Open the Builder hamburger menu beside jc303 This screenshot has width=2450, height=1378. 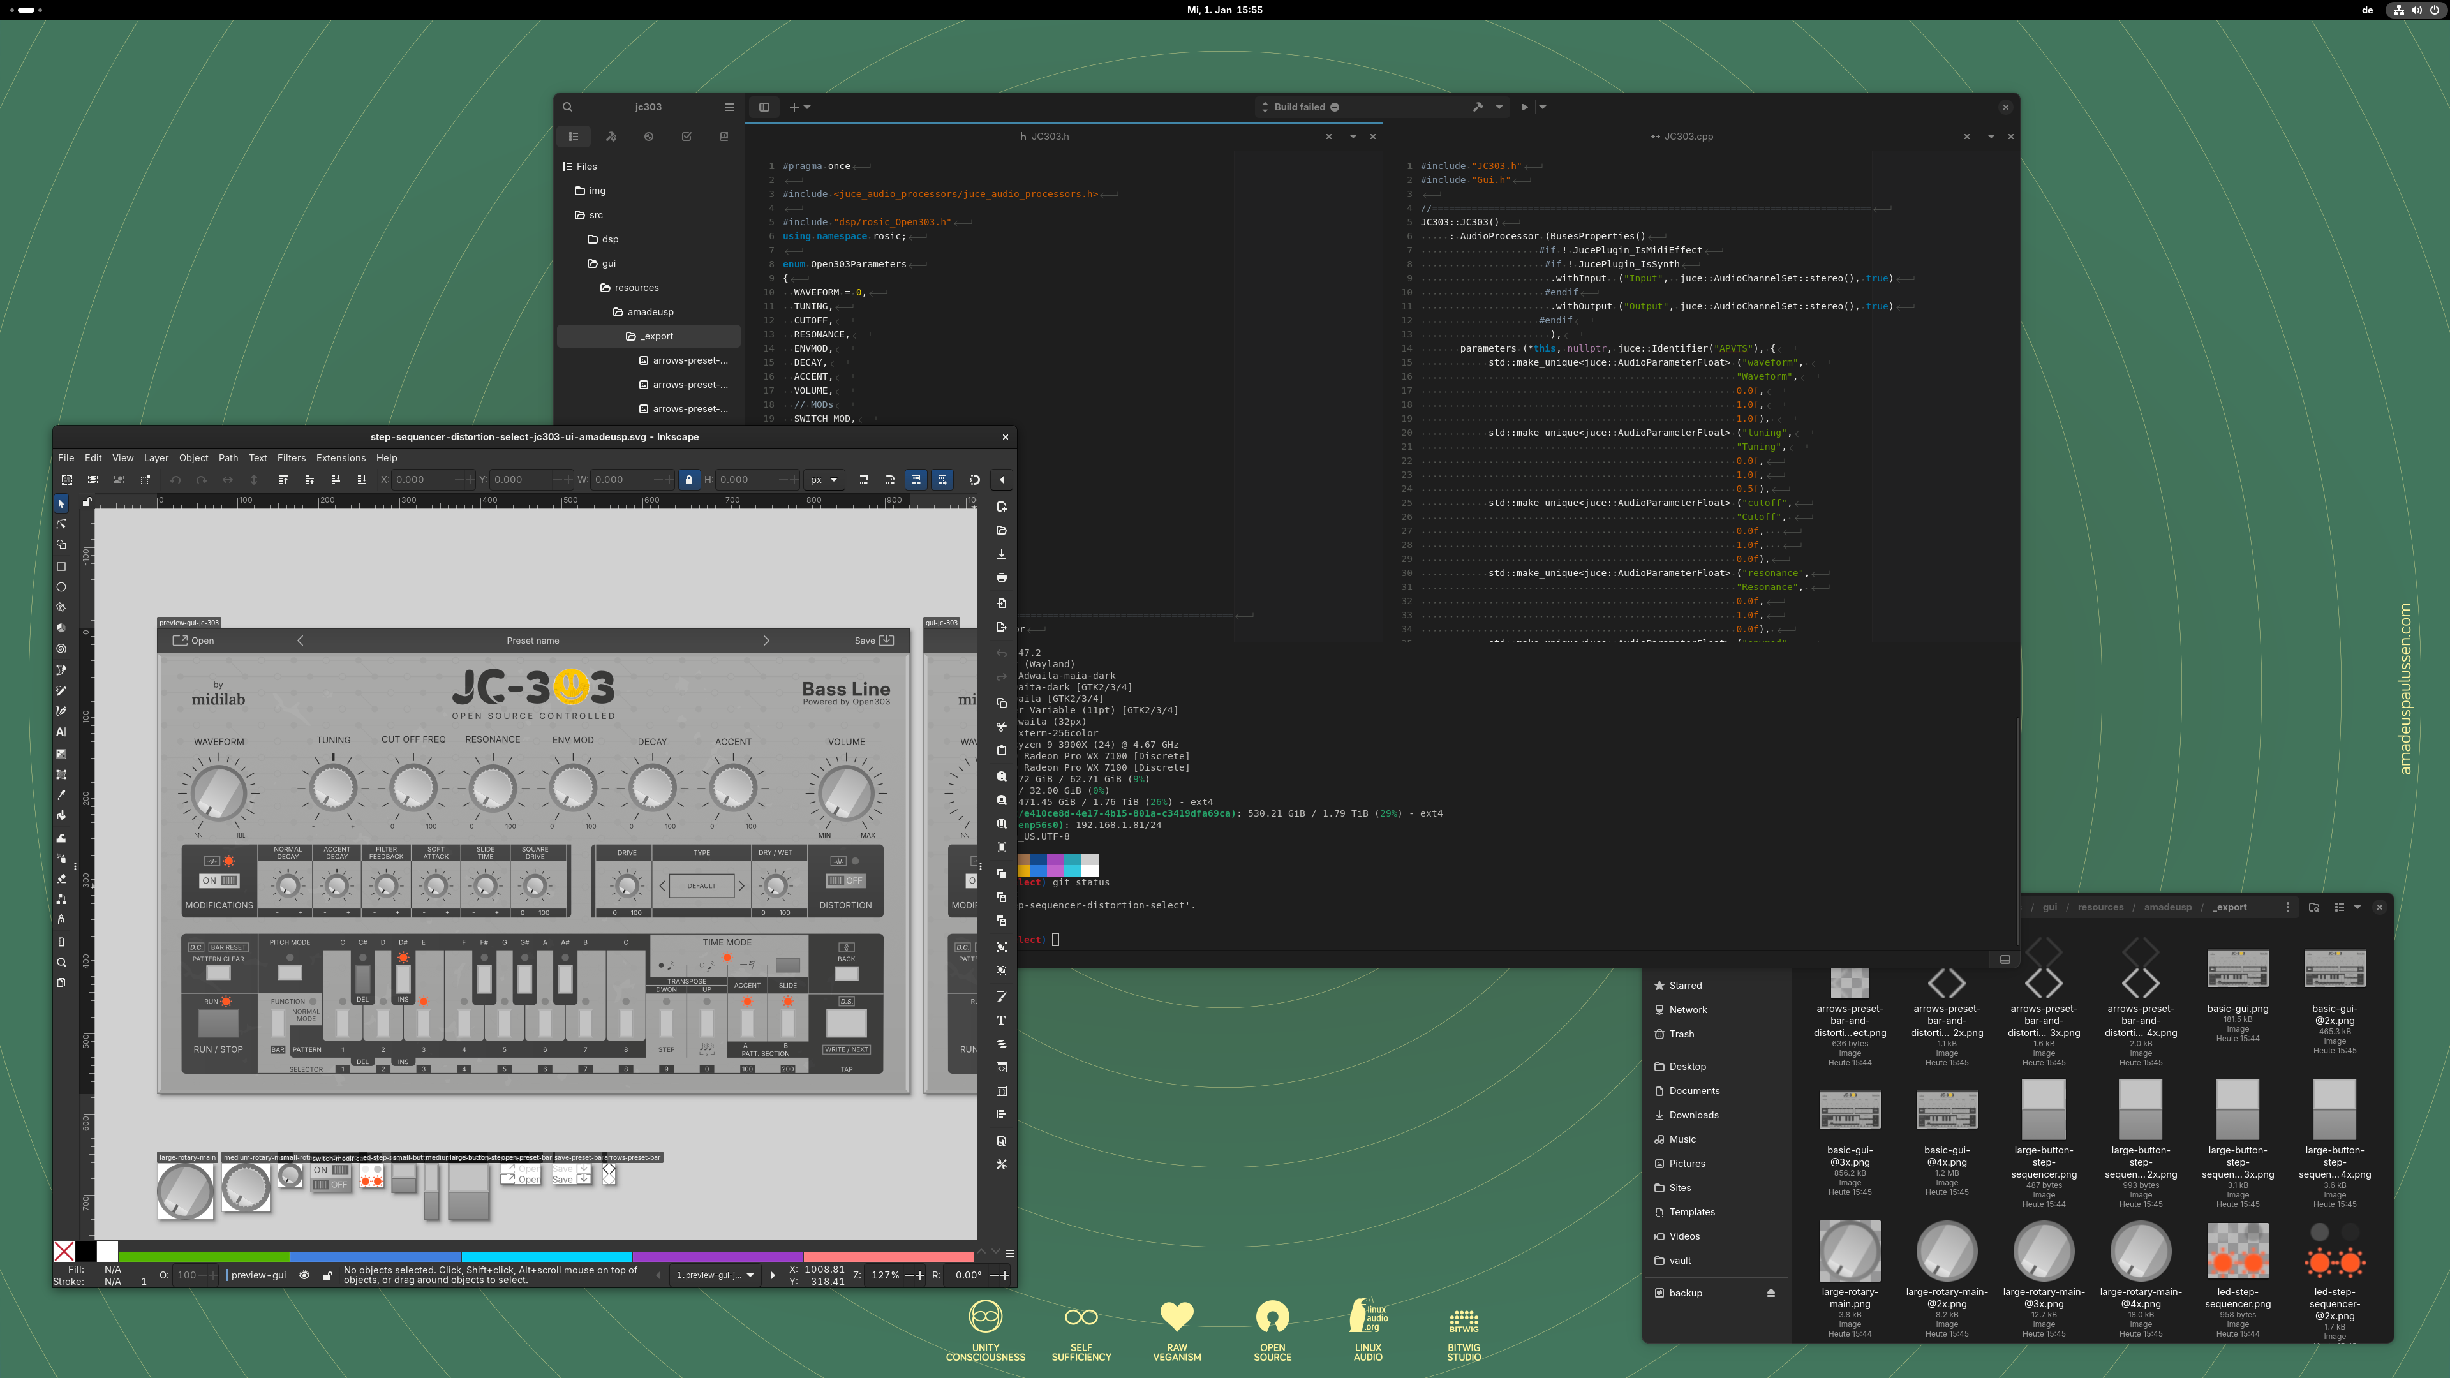click(x=729, y=107)
